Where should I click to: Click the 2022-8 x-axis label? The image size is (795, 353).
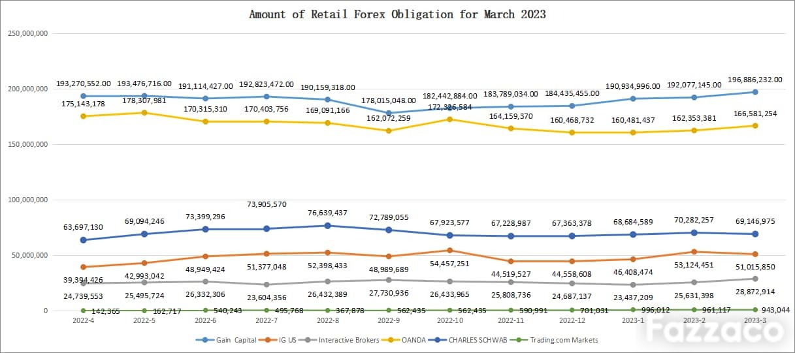coord(328,321)
